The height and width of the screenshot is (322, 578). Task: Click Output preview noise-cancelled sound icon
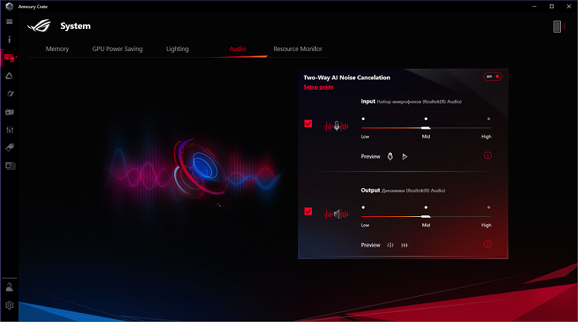405,245
